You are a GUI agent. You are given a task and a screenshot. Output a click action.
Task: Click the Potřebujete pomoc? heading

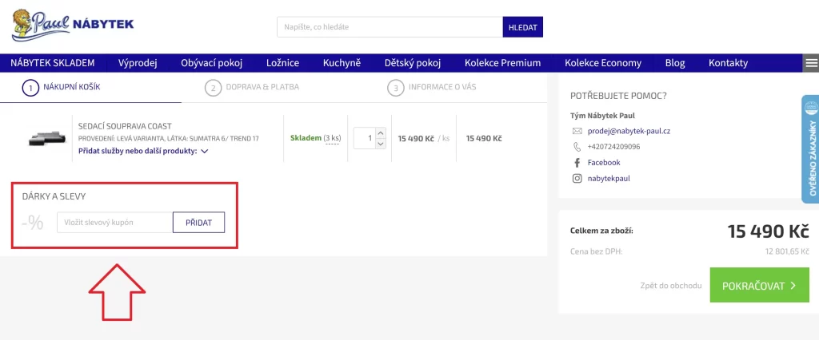tap(619, 96)
